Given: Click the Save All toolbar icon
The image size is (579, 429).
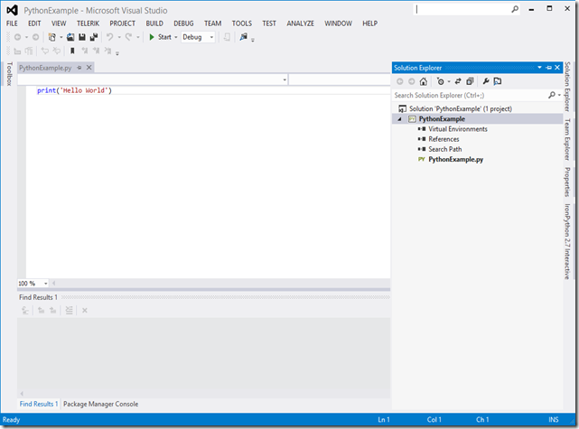Looking at the screenshot, I should [x=94, y=37].
